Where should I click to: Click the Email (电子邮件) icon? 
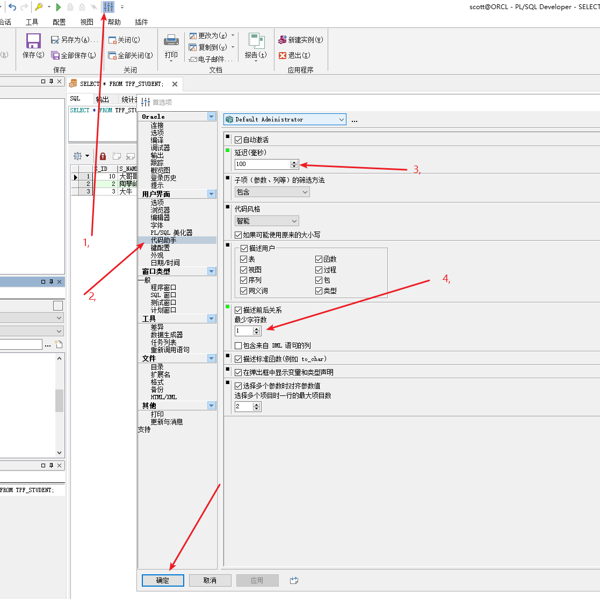coord(193,59)
